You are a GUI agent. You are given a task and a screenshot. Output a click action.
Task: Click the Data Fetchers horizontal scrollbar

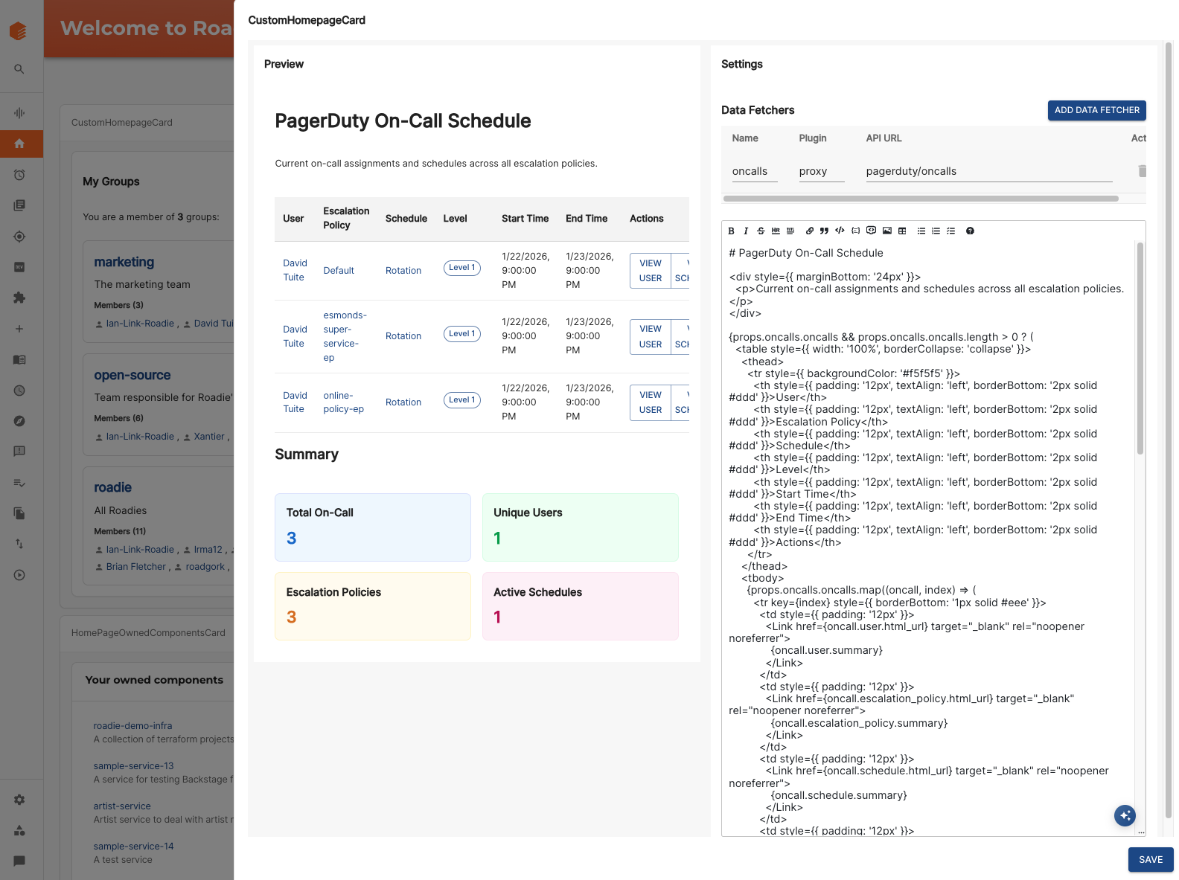pos(921,199)
